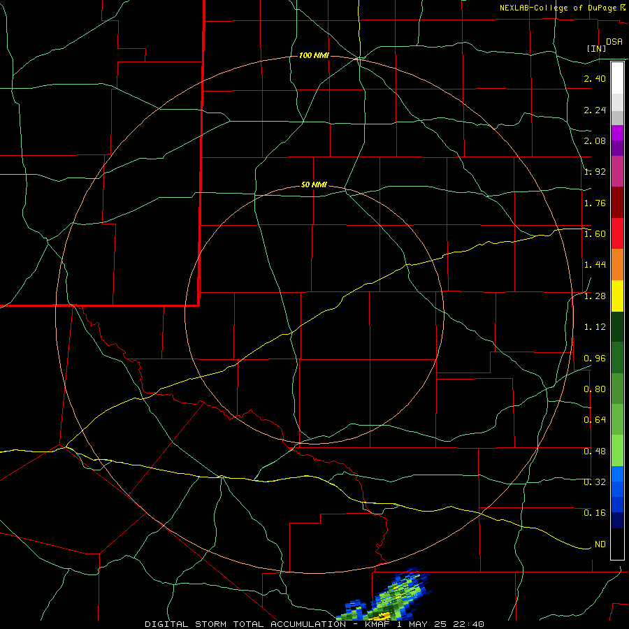Viewport: 629px width, 629px height.
Task: Click the yellow legend color swatch
Action: (617, 296)
